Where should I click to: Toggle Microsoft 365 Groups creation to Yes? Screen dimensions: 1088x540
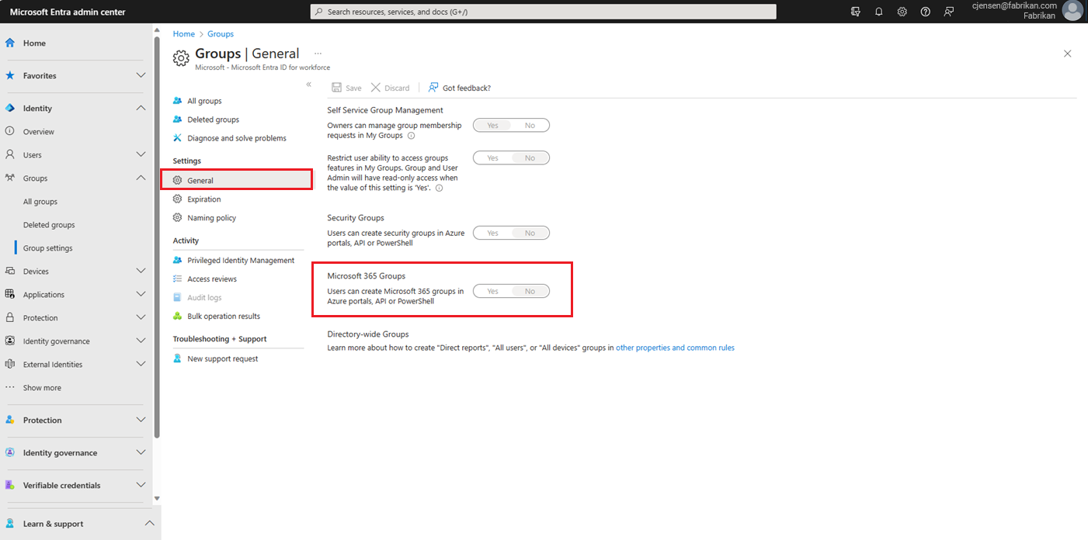(492, 290)
